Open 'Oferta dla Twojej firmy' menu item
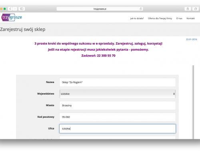Image resolution: width=200 pixels, height=153 pixels. (x=160, y=18)
